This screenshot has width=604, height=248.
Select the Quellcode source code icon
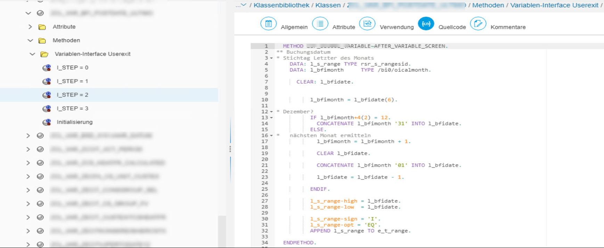(x=426, y=24)
